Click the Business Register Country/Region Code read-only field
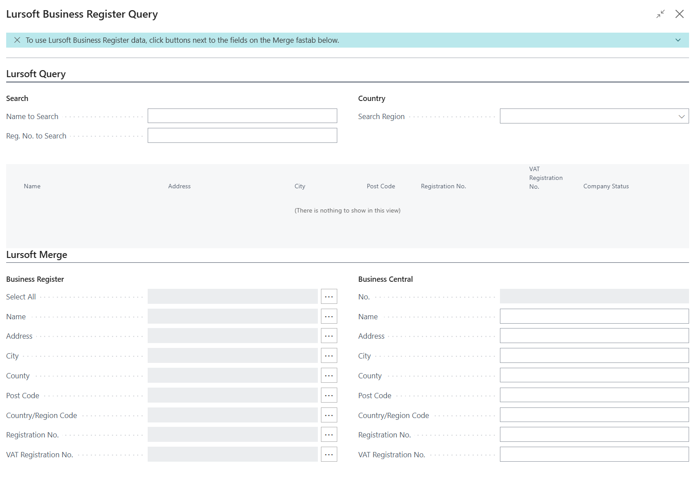 233,415
